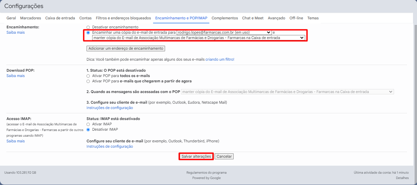The width and height of the screenshot is (417, 185).
Task: Switch to the Temas tab
Action: tap(313, 18)
